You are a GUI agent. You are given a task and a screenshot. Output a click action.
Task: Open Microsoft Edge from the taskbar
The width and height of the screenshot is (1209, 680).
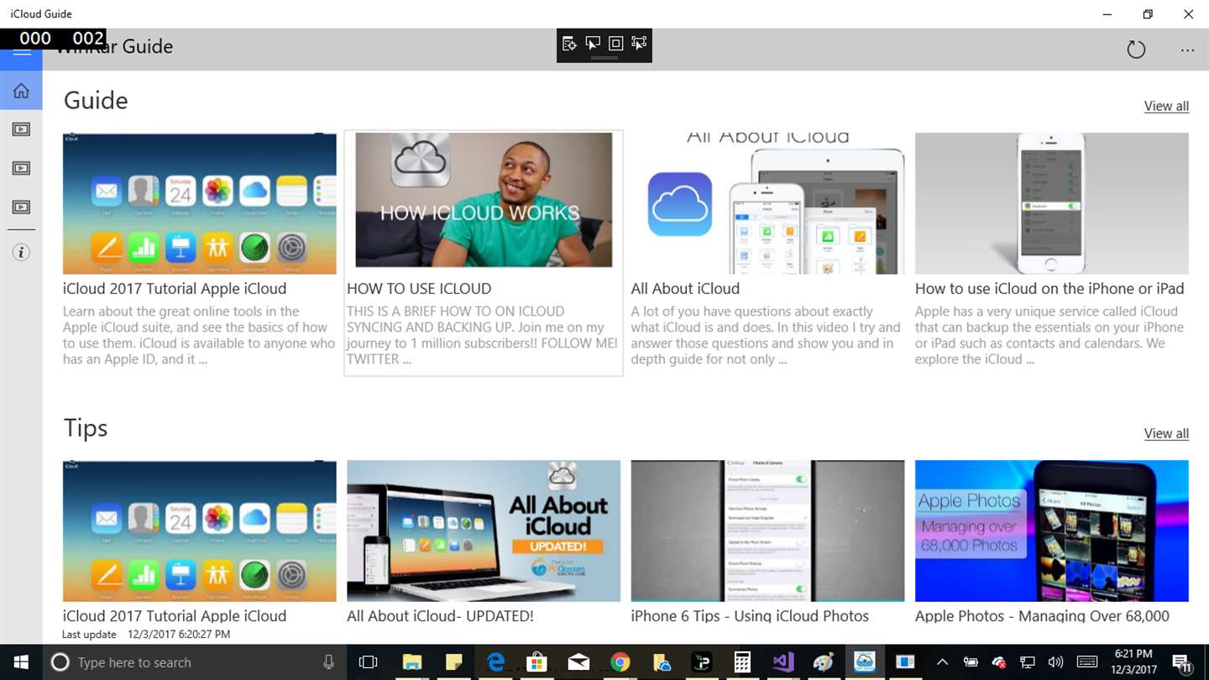pyautogui.click(x=496, y=662)
